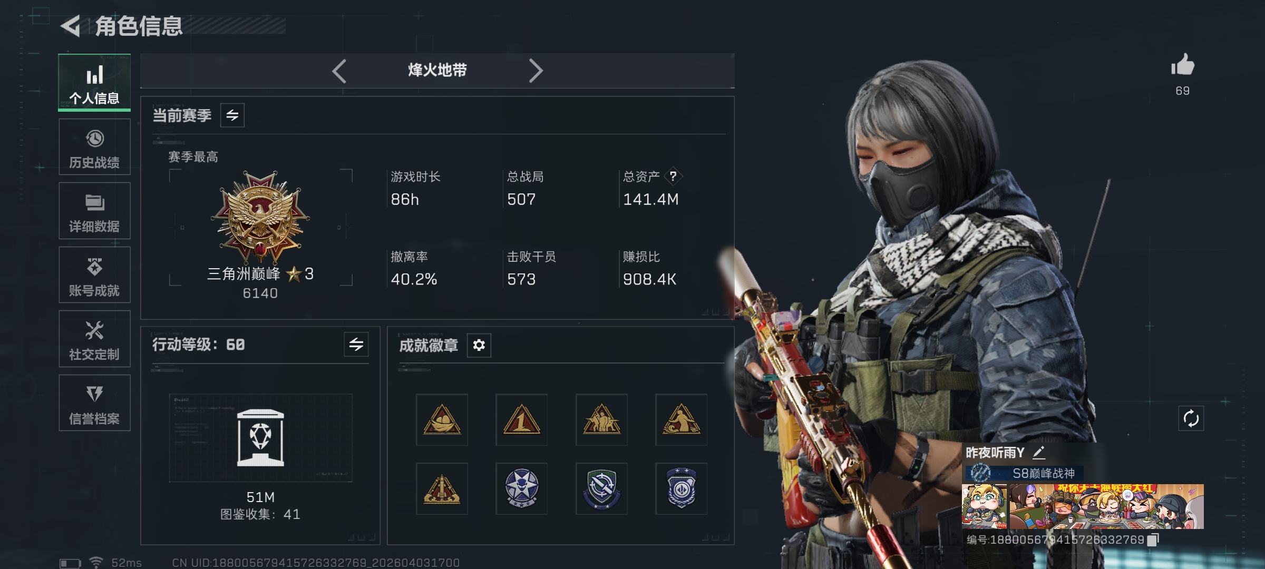Toggle 当前赛季 season switch button

tap(232, 115)
